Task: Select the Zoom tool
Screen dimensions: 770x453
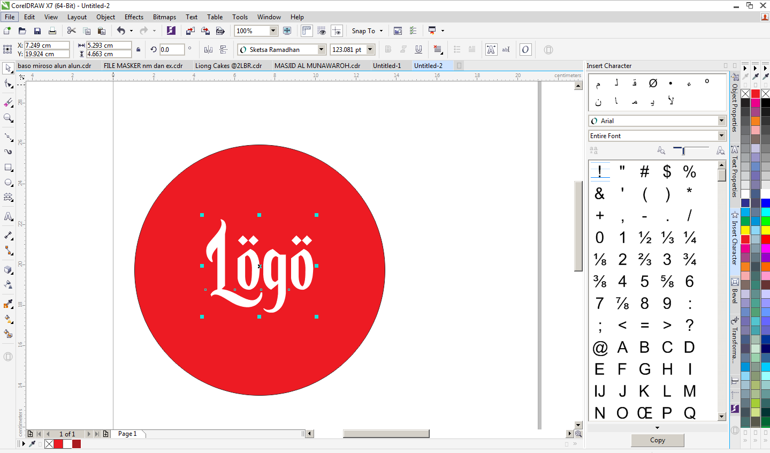Action: tap(9, 118)
